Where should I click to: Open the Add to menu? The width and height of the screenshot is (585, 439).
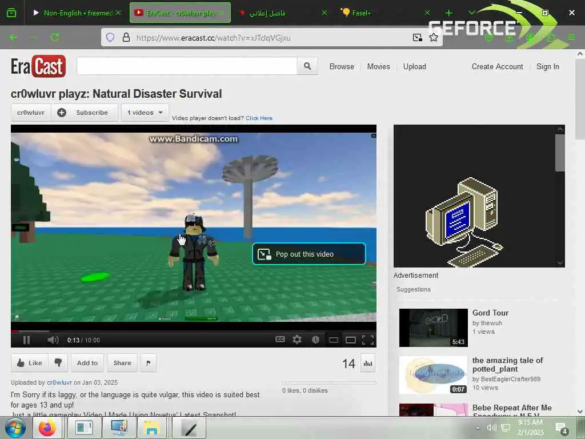(x=87, y=363)
